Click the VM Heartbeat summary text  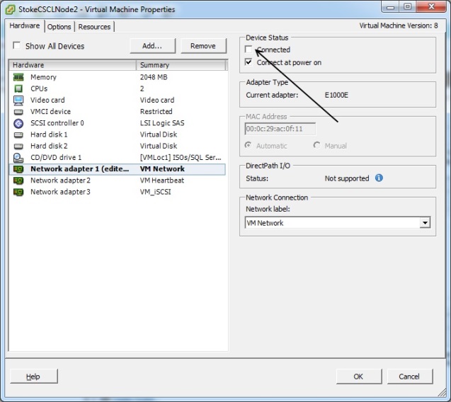[x=162, y=180]
